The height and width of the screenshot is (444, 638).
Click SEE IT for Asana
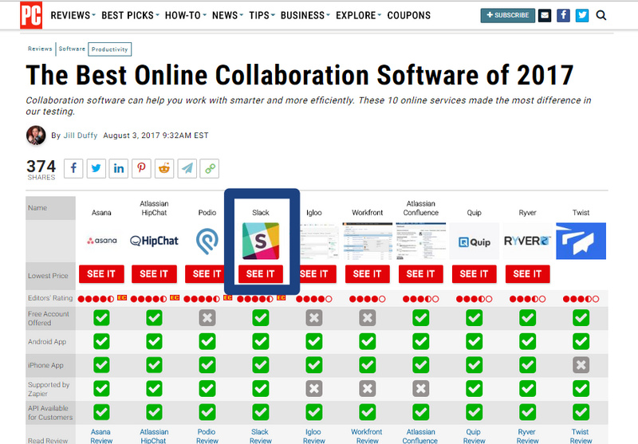101,274
